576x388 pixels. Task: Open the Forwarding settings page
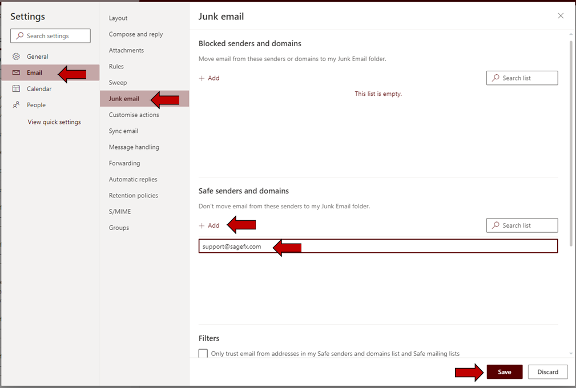point(124,163)
